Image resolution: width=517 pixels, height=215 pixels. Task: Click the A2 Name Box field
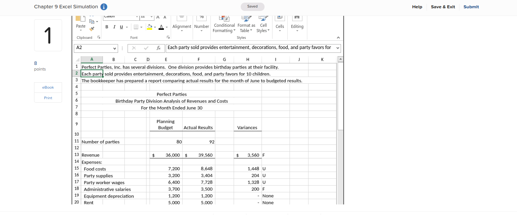click(x=93, y=48)
